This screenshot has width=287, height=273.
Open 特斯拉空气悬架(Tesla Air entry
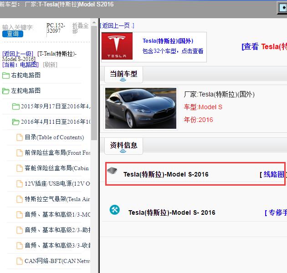click(57, 199)
